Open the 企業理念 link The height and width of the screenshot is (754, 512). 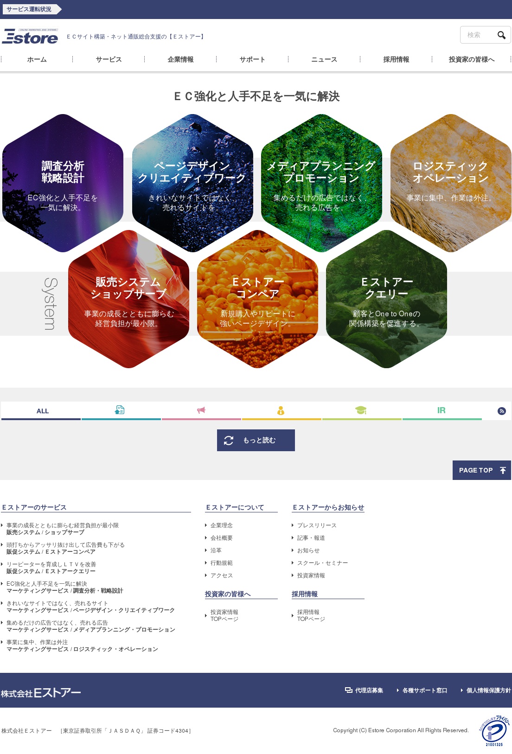pos(222,525)
